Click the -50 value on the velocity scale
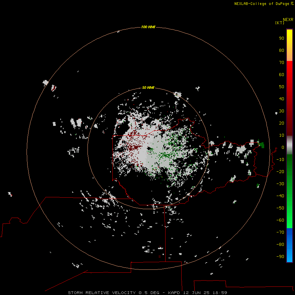 coord(280,208)
